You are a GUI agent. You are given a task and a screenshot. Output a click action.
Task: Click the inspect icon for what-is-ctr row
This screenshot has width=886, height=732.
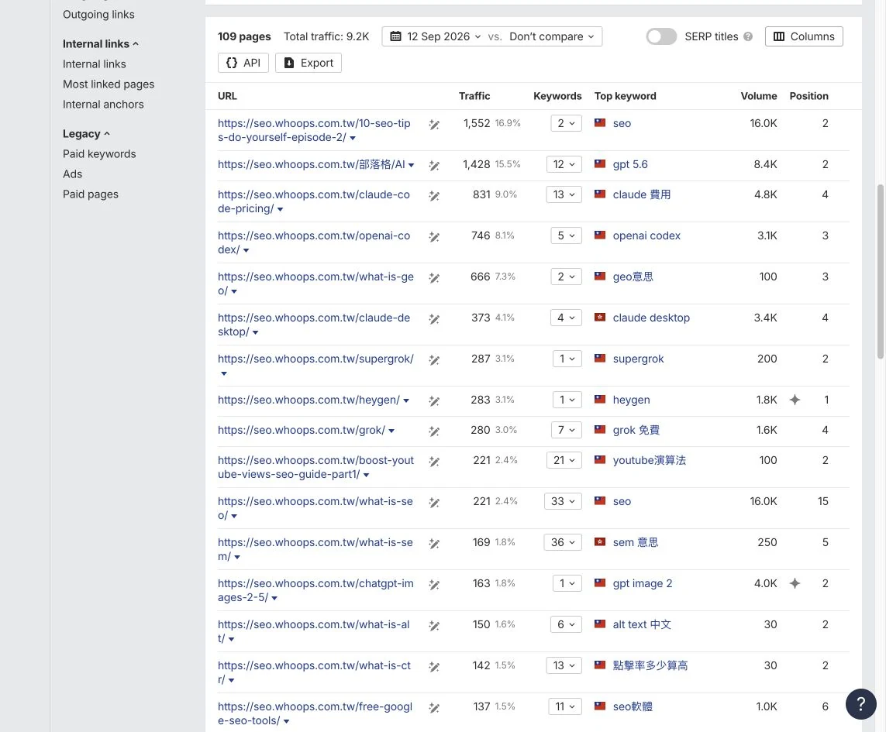point(434,666)
